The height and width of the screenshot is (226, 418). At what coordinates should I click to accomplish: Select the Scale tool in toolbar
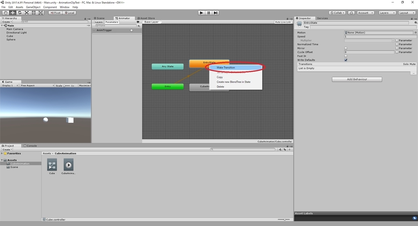27,13
